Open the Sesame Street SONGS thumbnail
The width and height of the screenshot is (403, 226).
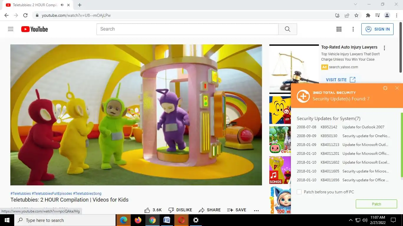pyautogui.click(x=280, y=170)
